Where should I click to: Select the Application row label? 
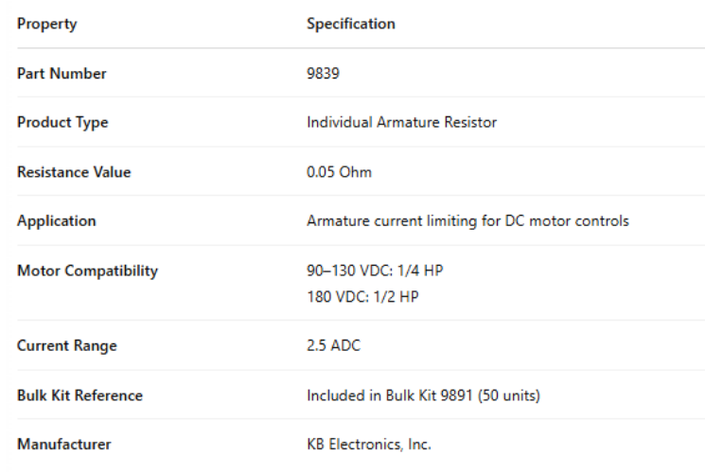(56, 221)
